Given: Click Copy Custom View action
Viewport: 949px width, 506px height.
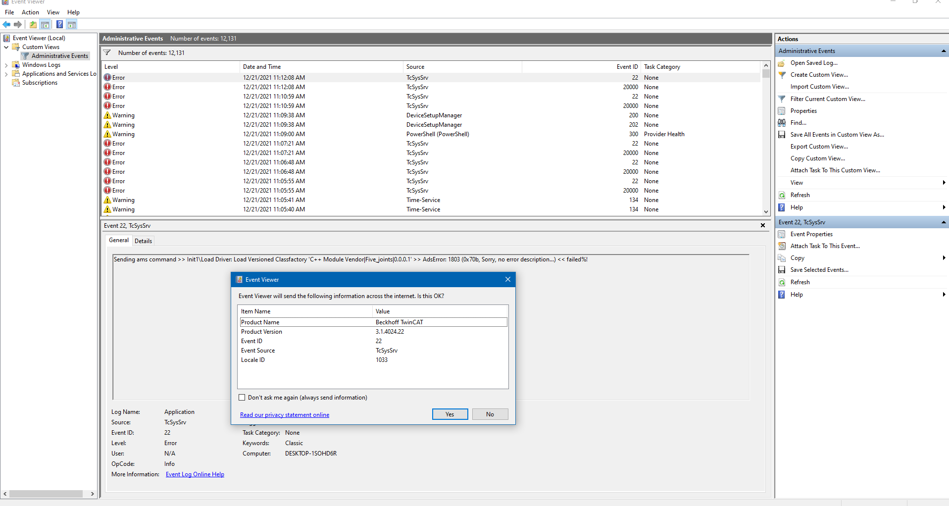Looking at the screenshot, I should [817, 158].
